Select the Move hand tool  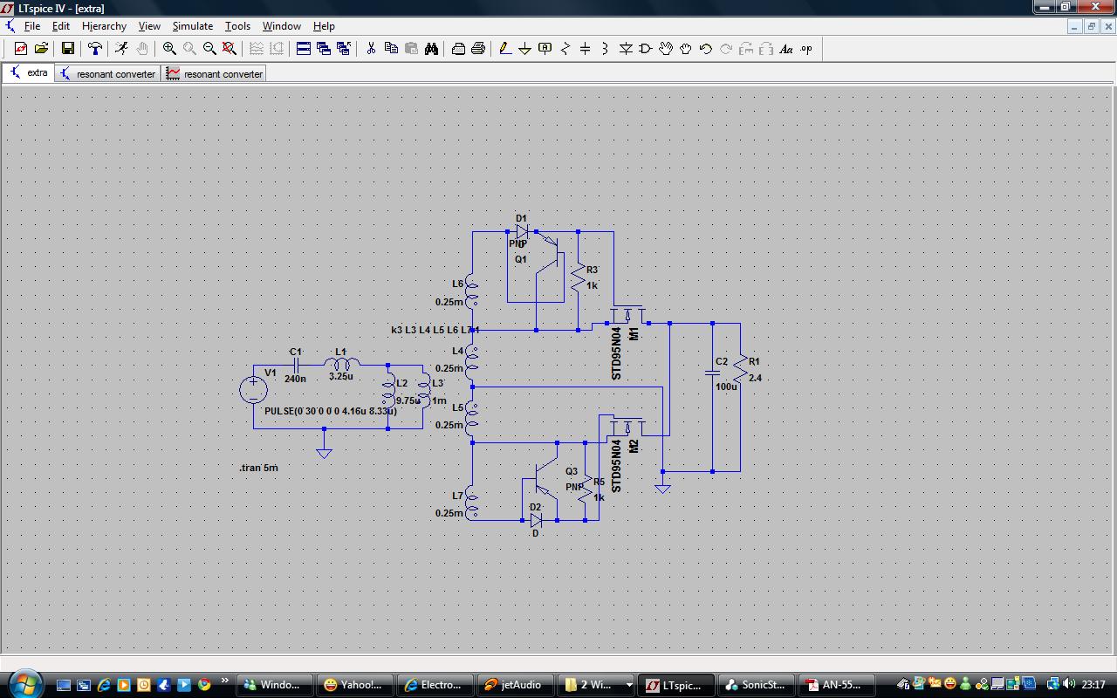click(x=666, y=49)
